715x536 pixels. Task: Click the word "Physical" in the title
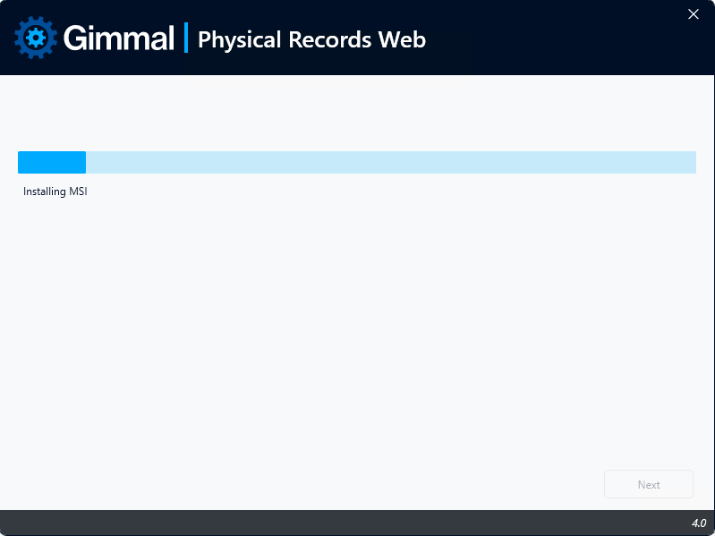coord(240,40)
